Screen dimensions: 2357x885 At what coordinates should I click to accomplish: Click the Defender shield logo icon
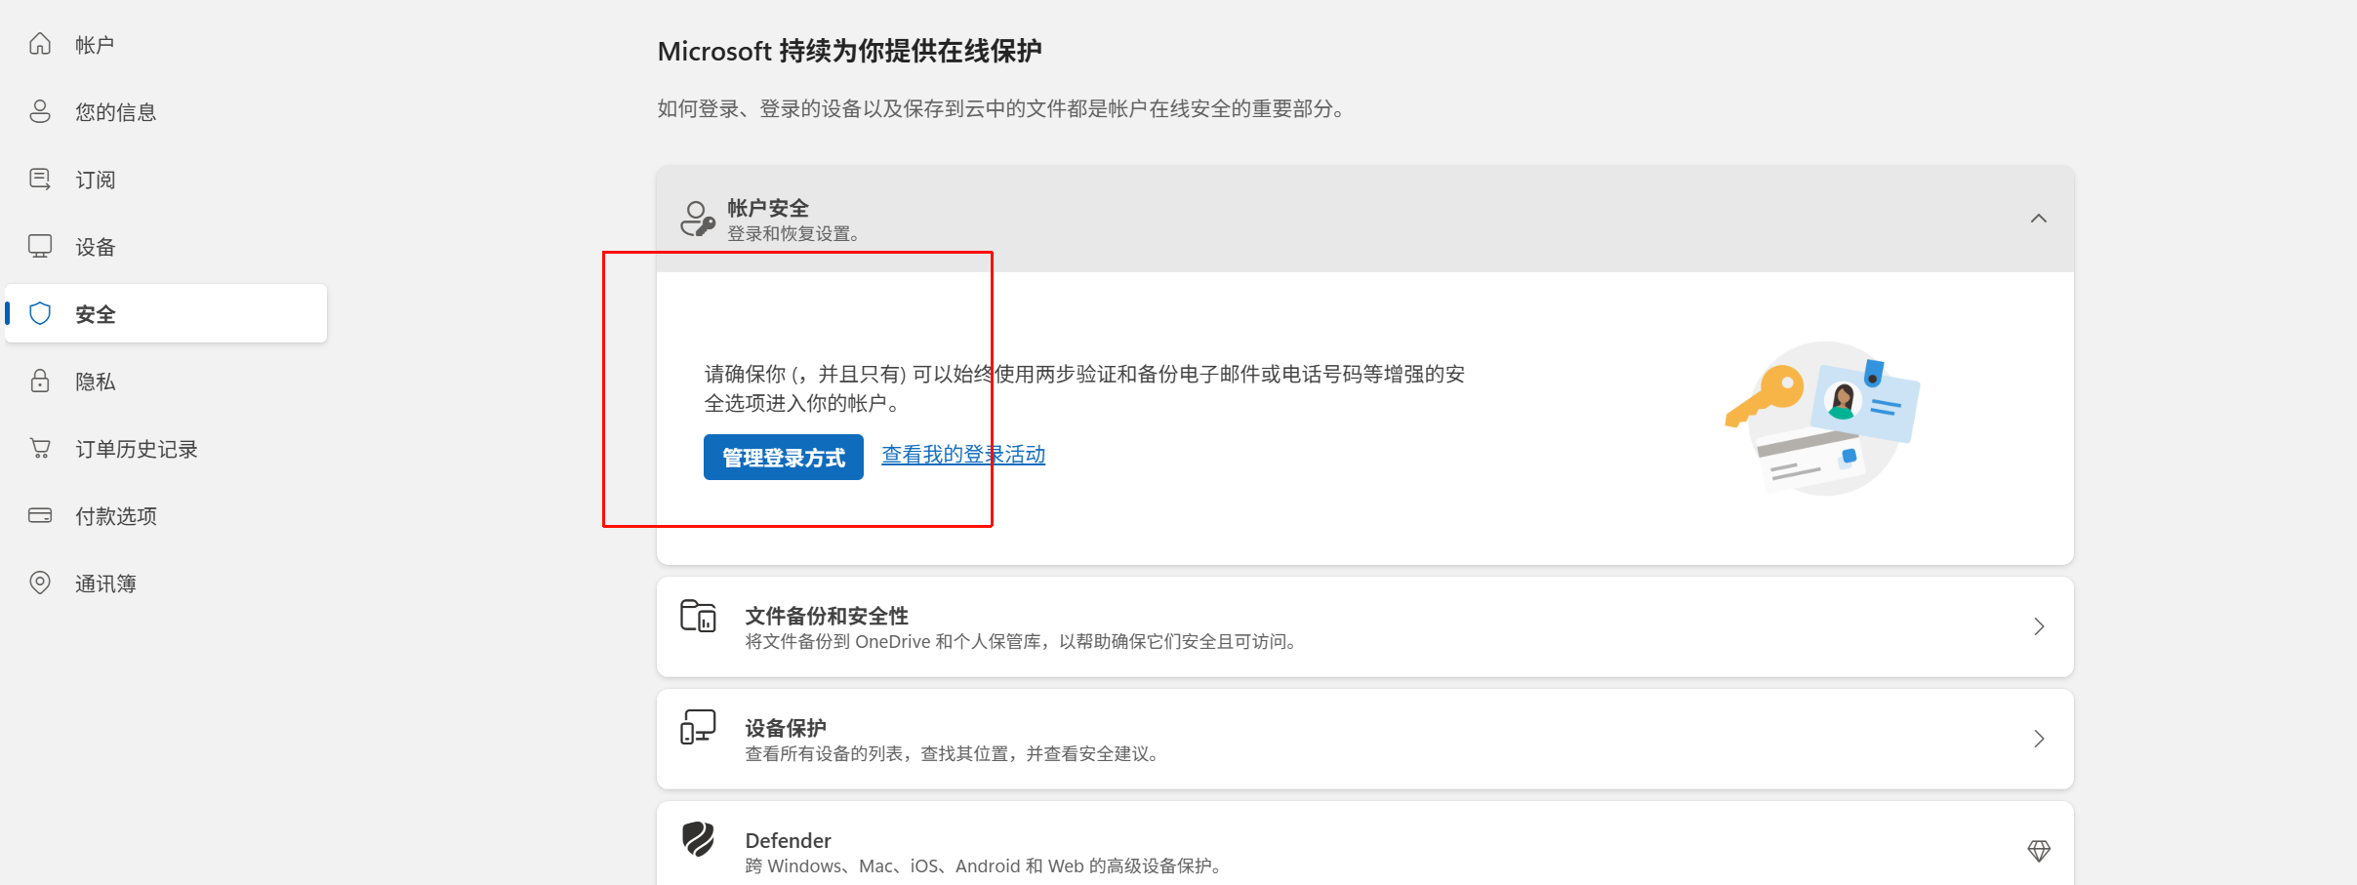coord(698,839)
